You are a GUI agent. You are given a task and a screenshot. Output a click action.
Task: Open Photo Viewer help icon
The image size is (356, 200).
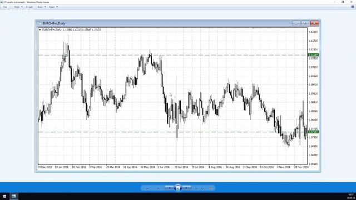353,7
